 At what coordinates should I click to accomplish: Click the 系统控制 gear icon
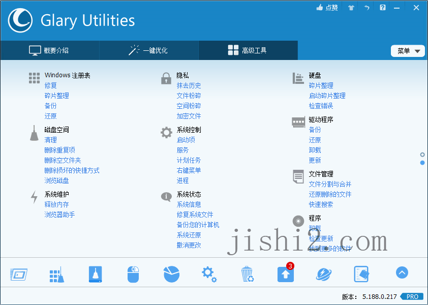coord(166,133)
